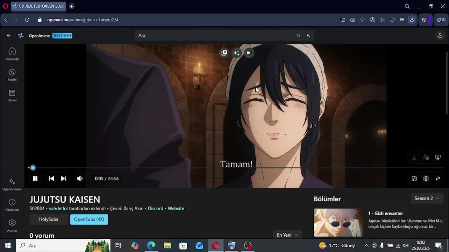This screenshot has height=252, width=449.
Task: Open En Yeni sort dropdown
Action: point(287,235)
